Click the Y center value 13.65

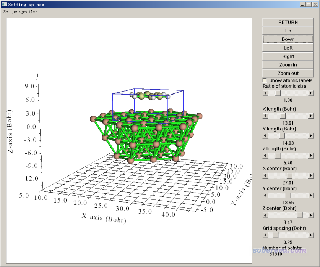pyautogui.click(x=288, y=203)
